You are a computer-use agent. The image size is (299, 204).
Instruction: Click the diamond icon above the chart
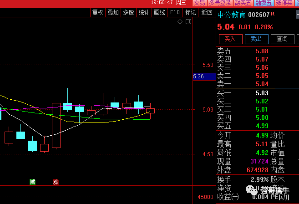point(180,22)
